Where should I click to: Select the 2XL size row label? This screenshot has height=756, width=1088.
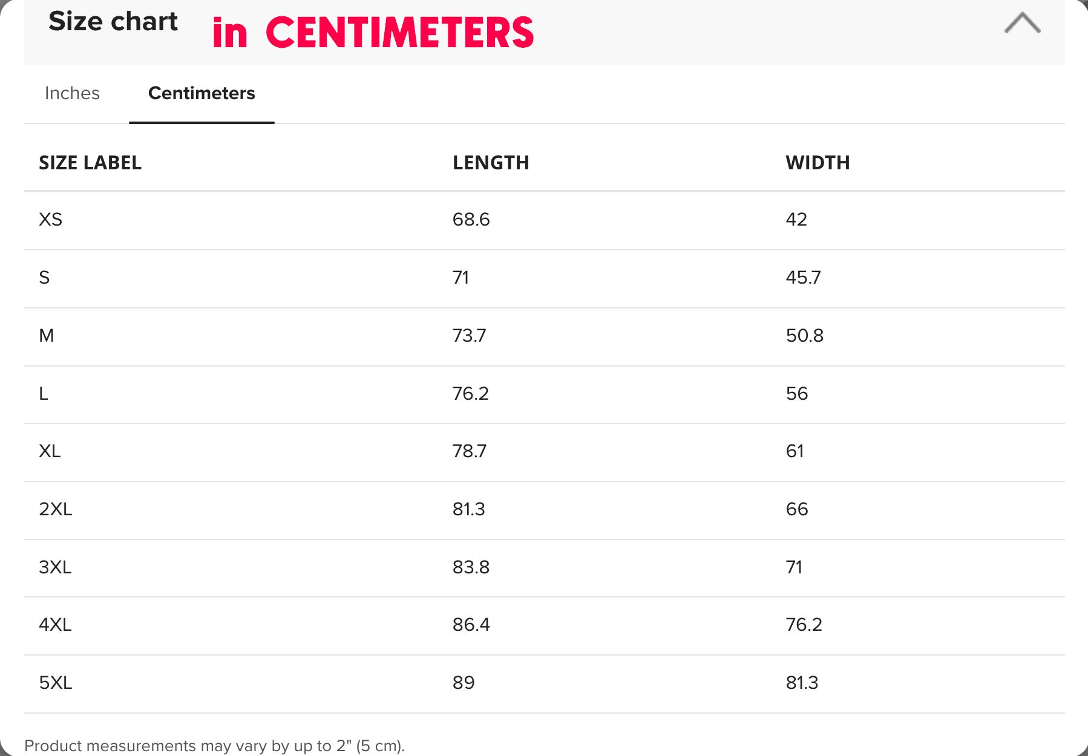click(x=56, y=509)
